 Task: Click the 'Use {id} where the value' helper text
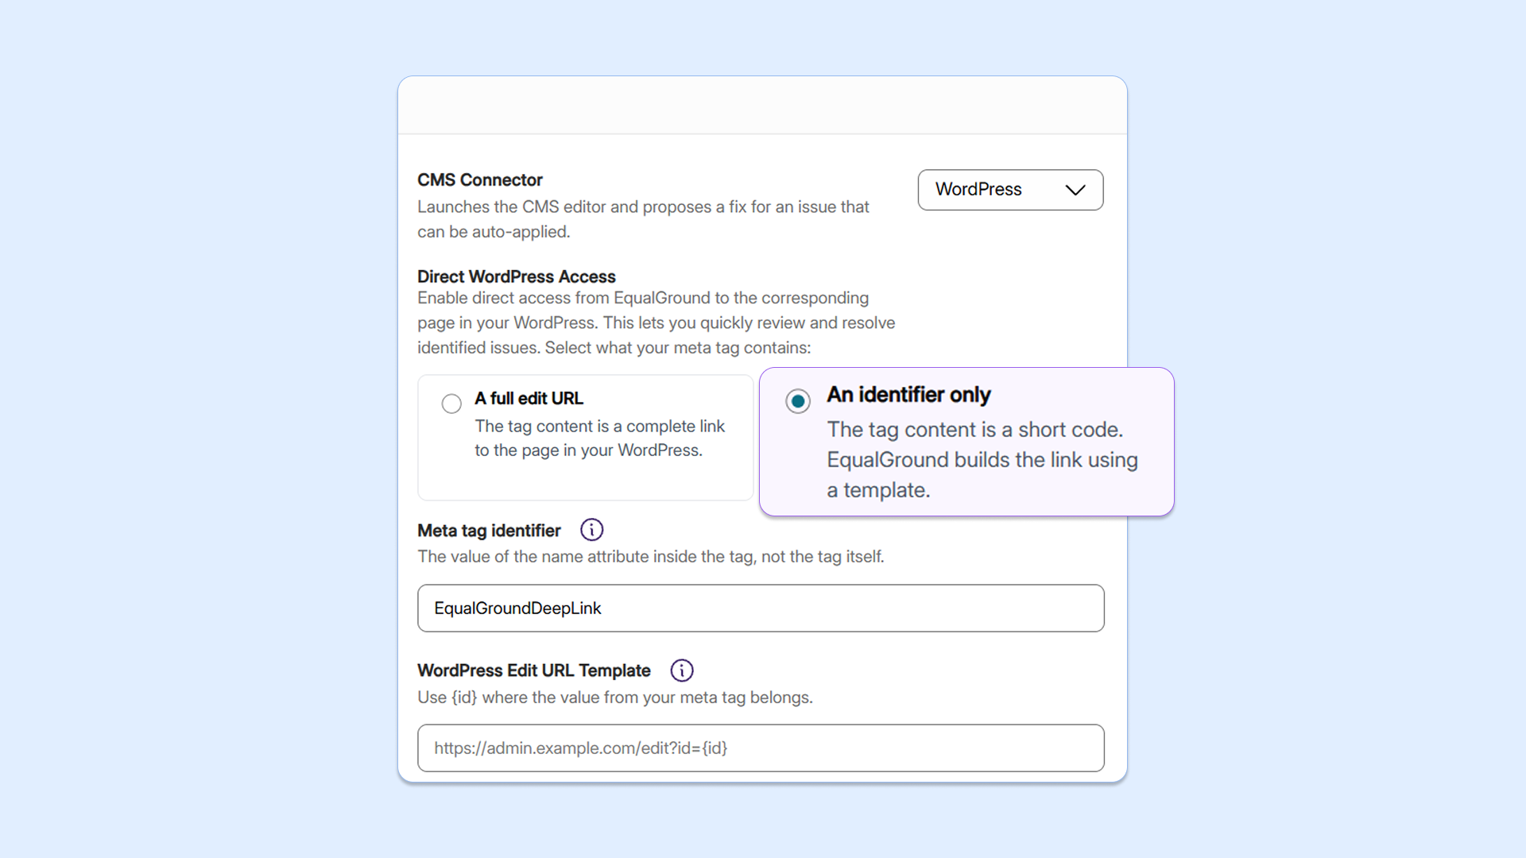pyautogui.click(x=615, y=698)
